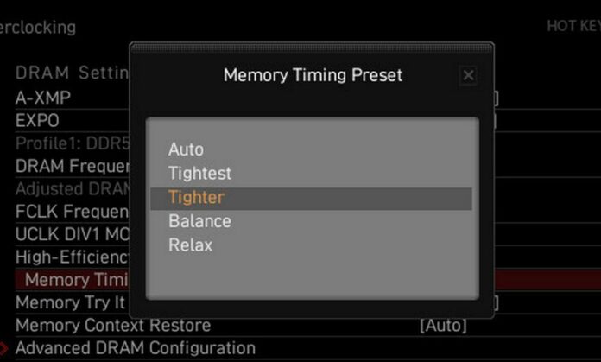Select the Auto timing preset

186,149
